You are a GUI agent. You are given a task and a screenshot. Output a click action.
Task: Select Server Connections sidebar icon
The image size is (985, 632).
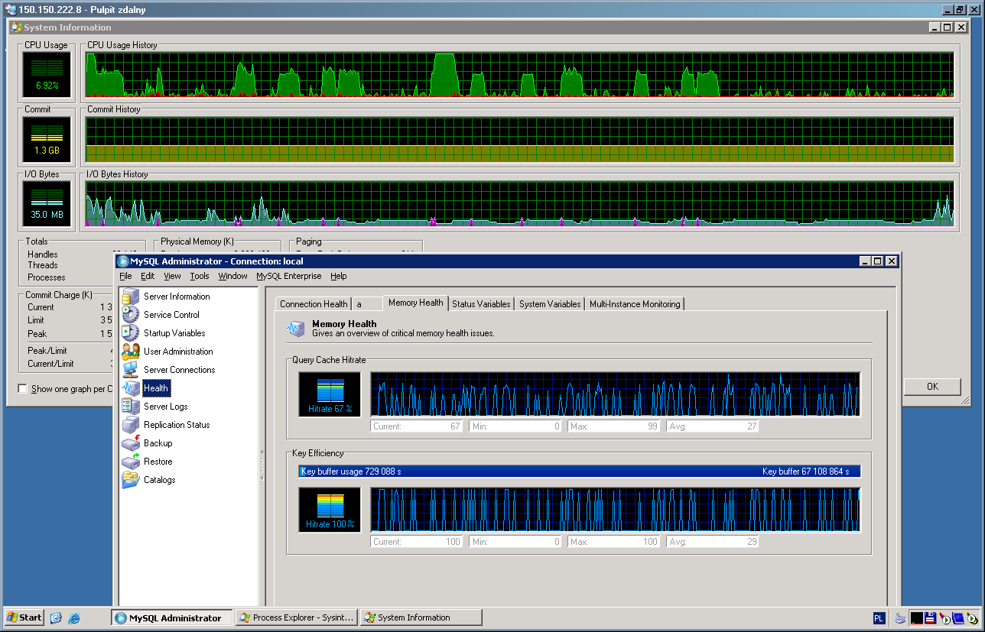(x=131, y=370)
